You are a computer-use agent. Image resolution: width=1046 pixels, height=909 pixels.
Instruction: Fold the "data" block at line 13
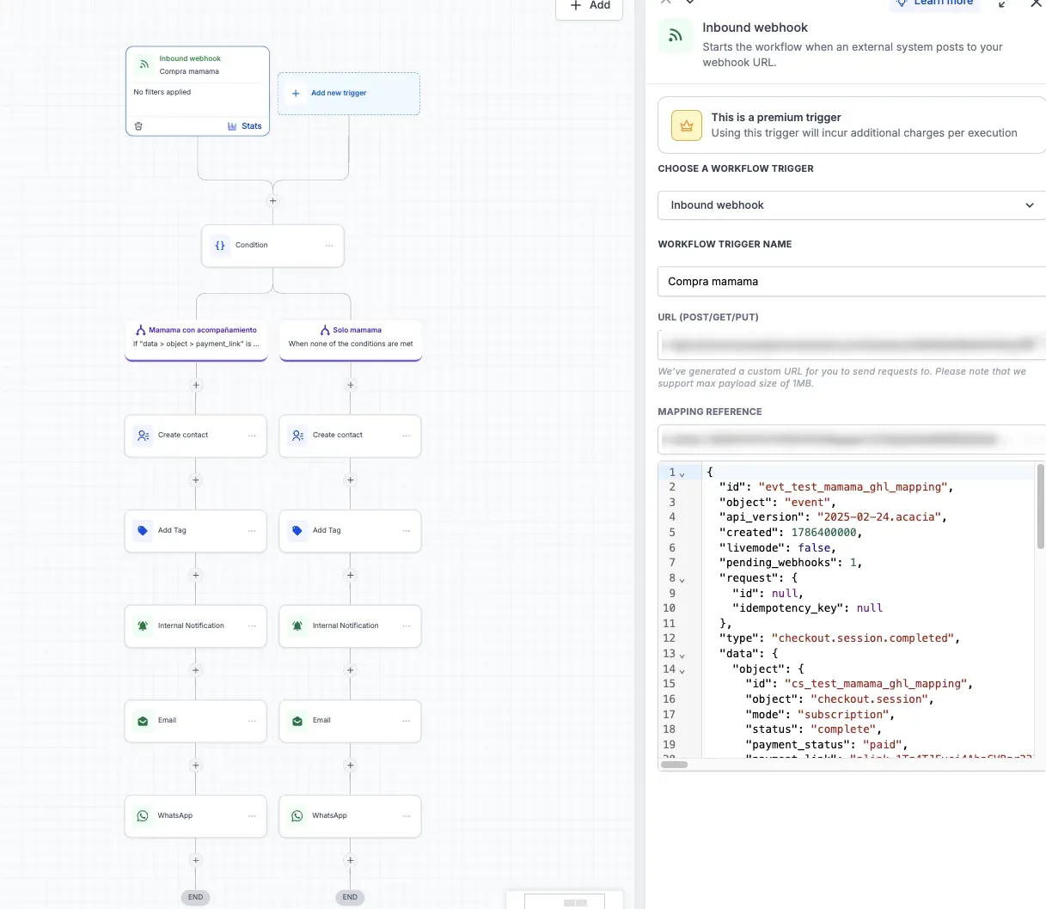pyautogui.click(x=682, y=656)
